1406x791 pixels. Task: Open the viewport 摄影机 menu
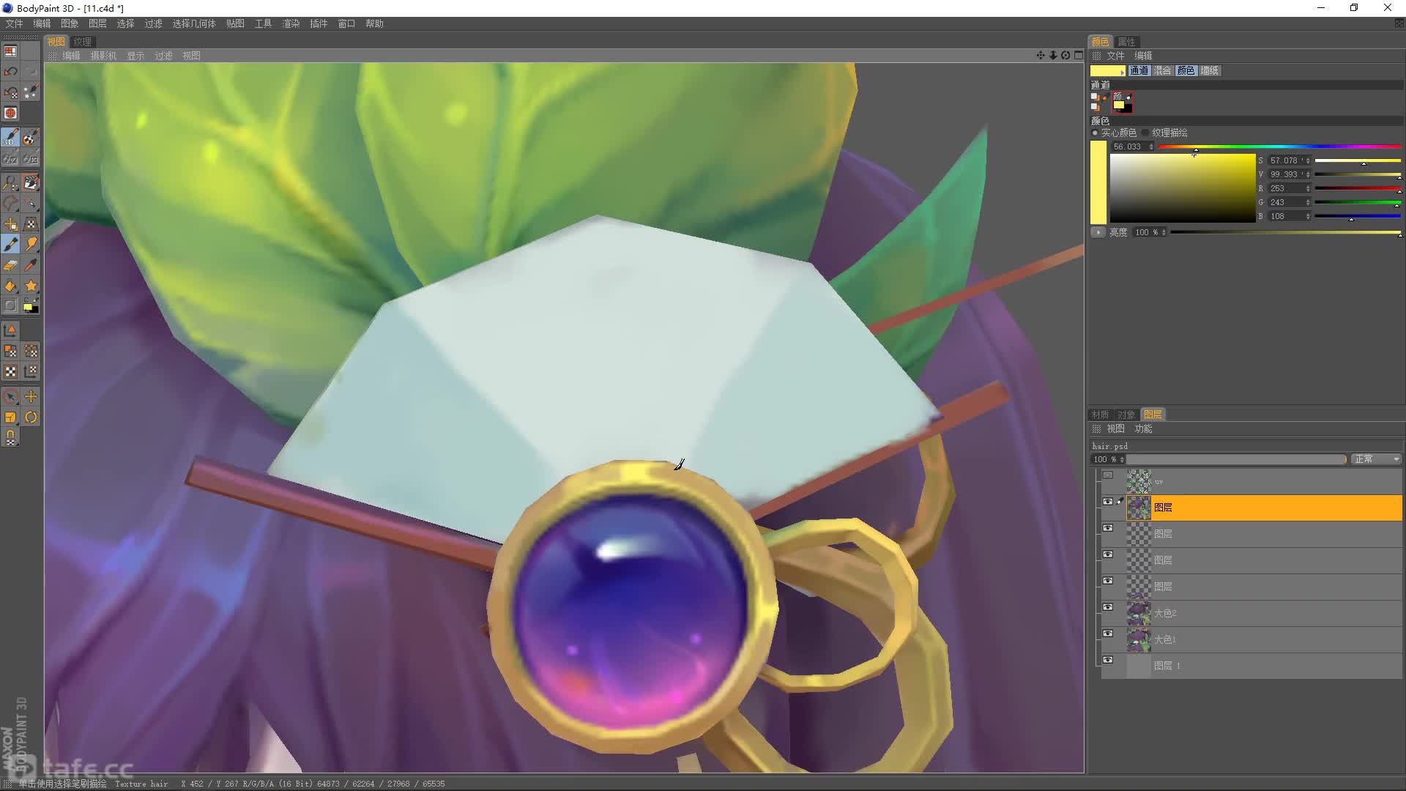click(x=103, y=56)
